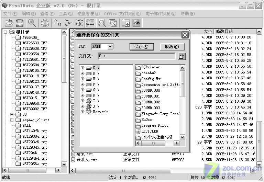The height and width of the screenshot is (182, 264).
Task: Select the 联系人.txt file row
Action: 163,160
